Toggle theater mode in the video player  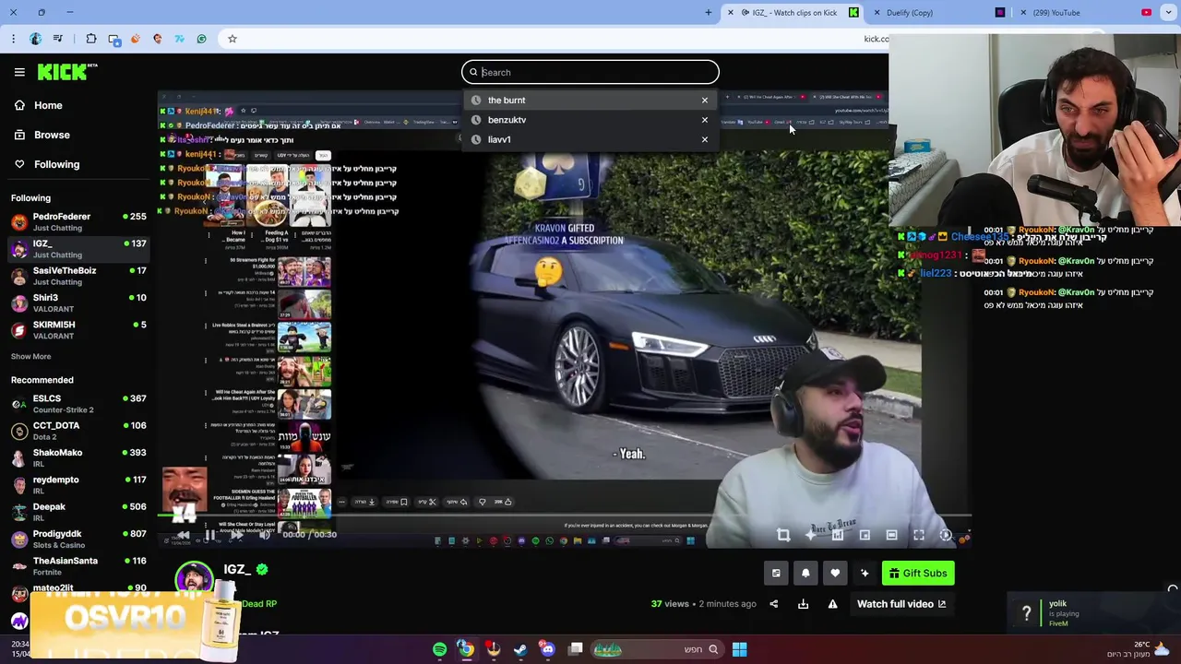(x=891, y=535)
